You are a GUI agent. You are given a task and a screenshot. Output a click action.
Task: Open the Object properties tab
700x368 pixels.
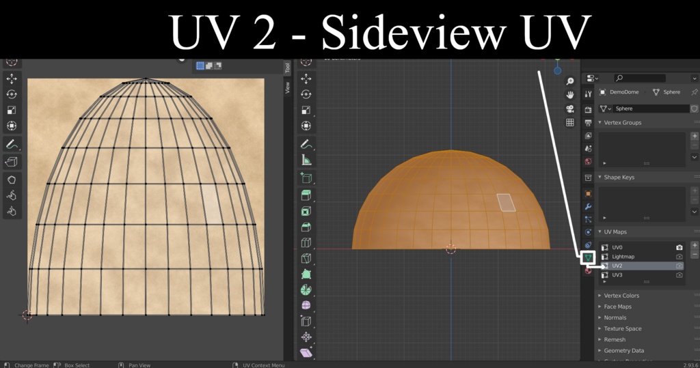[x=588, y=194]
